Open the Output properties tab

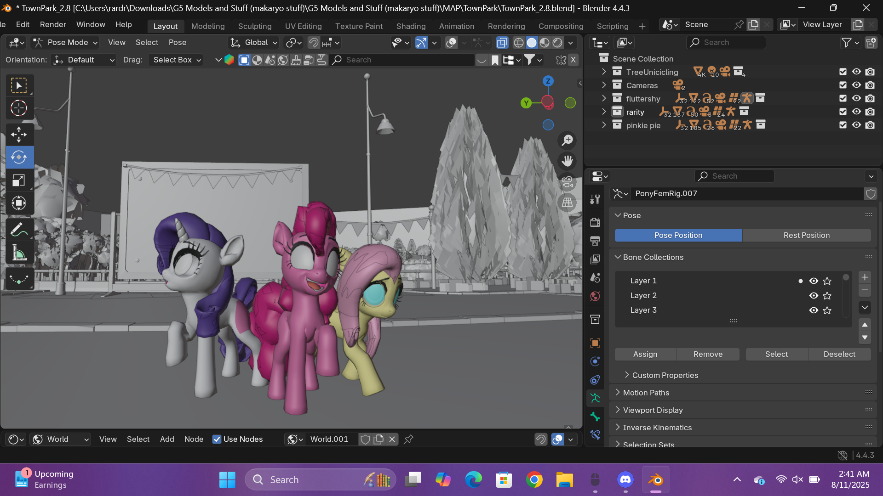coord(595,241)
